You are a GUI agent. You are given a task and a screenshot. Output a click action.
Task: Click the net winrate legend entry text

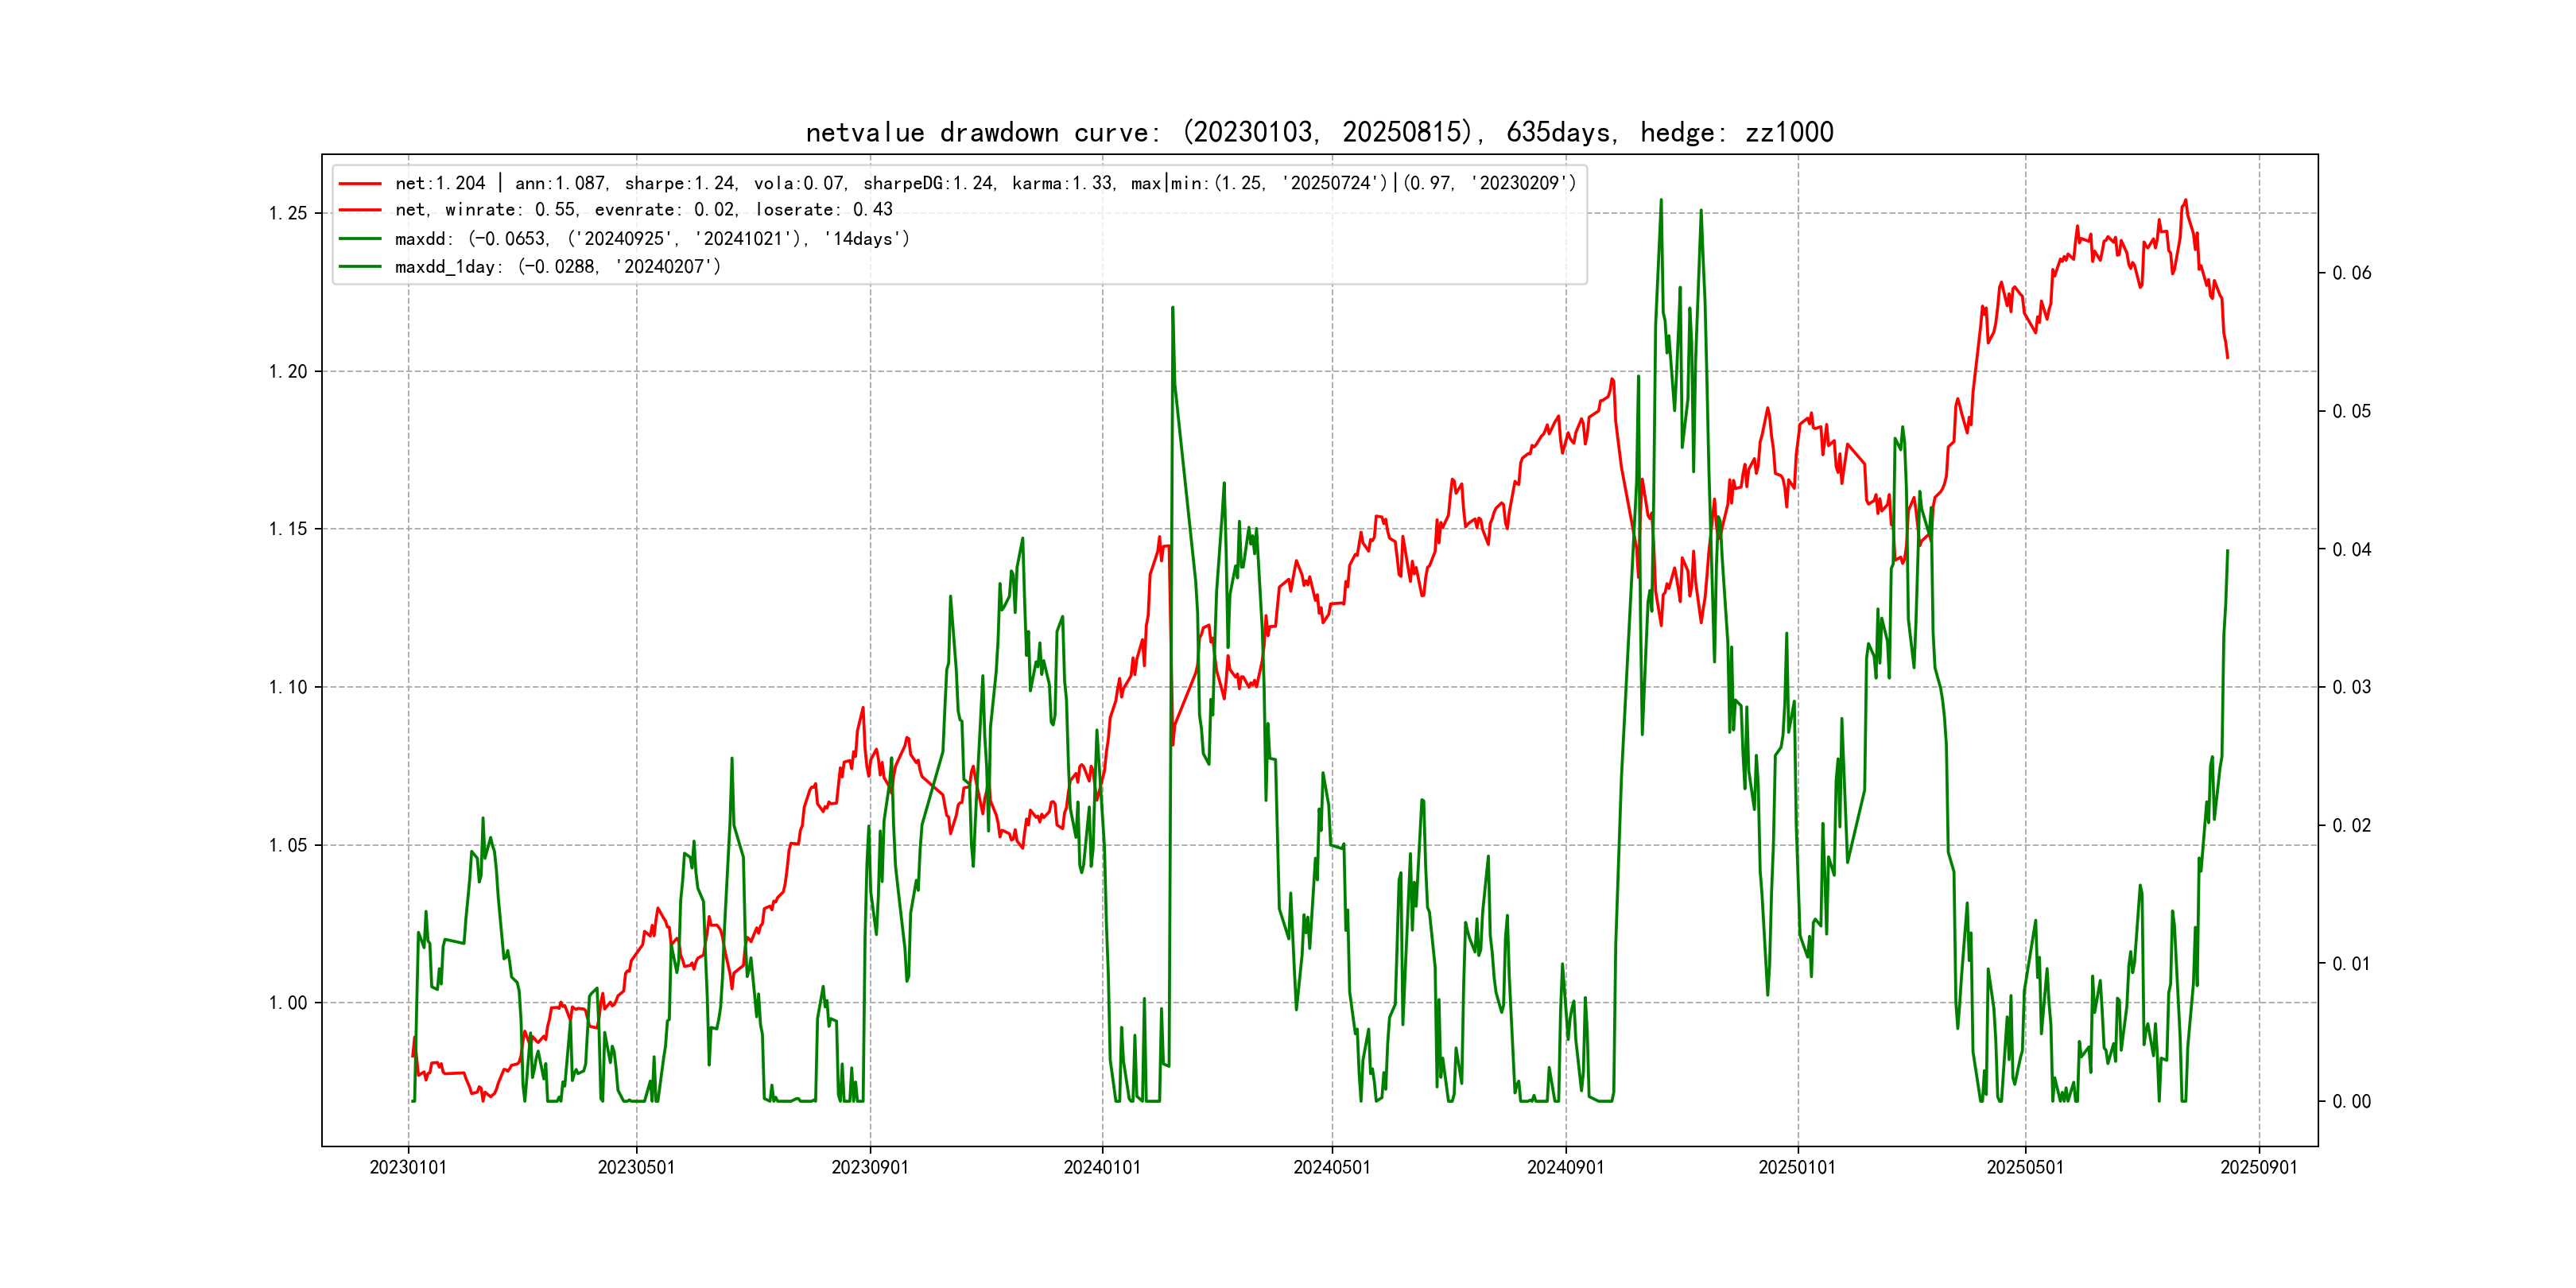click(643, 210)
